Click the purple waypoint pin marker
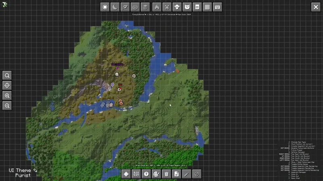Viewport: 323px width, 181px height. tap(113, 84)
